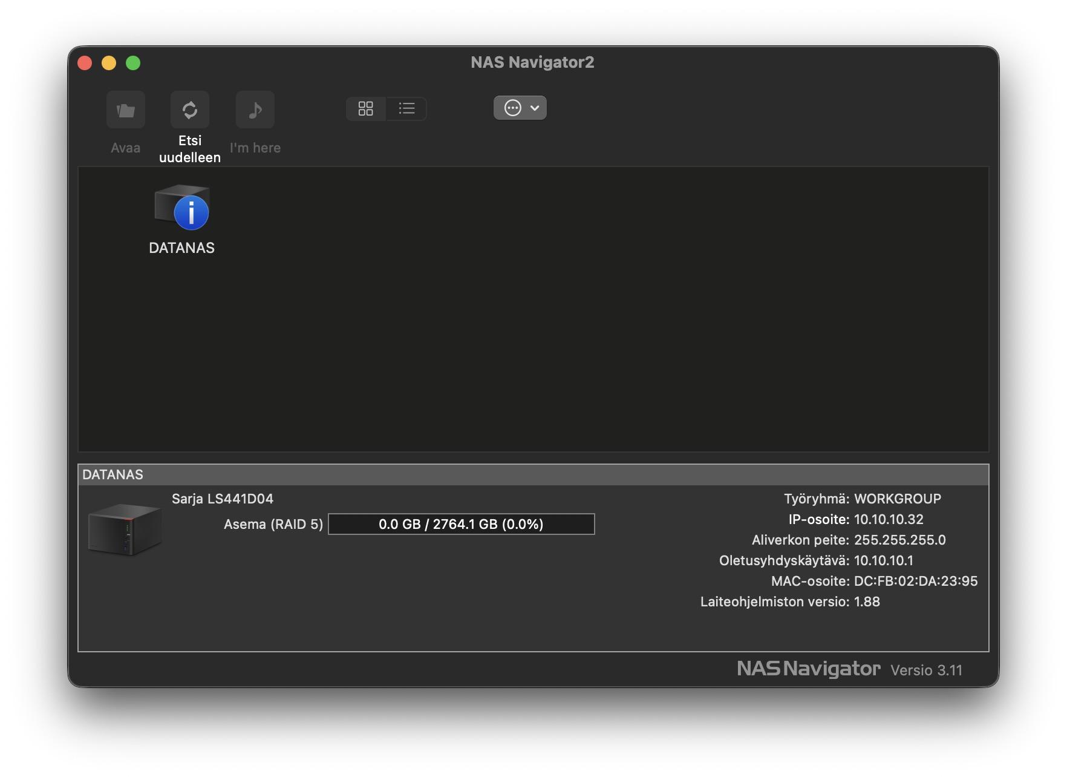
Task: Click the IP address 10.10.10.32
Action: (x=888, y=520)
